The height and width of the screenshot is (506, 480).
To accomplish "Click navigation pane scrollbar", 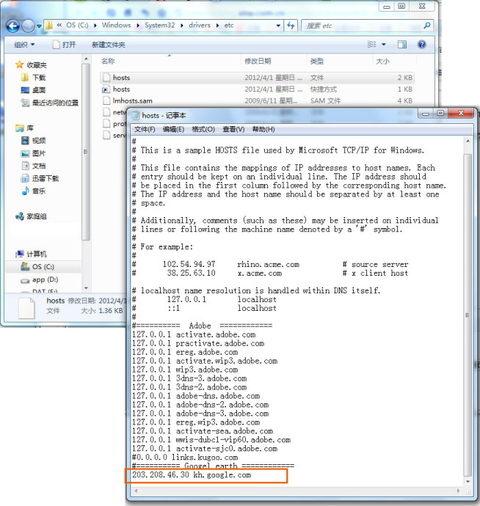I will pos(86,152).
